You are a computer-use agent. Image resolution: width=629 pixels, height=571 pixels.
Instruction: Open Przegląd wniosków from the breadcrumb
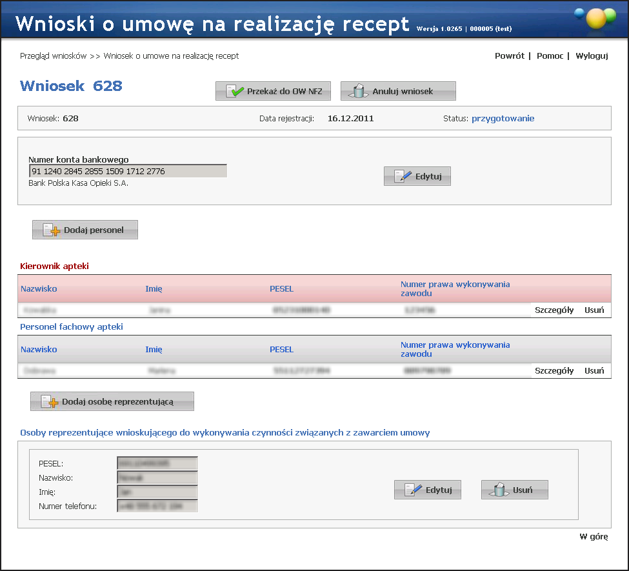(x=53, y=56)
